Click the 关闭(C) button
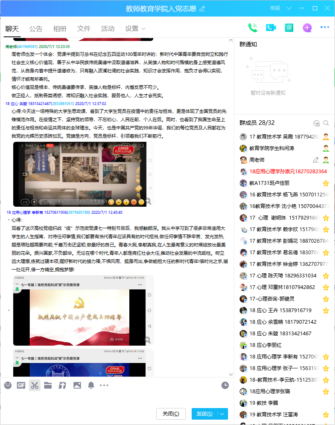 171,414
